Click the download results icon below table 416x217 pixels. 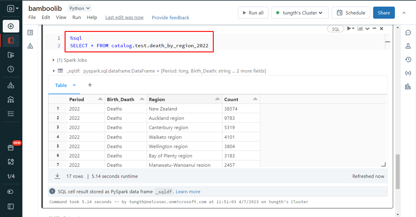pyautogui.click(x=58, y=176)
